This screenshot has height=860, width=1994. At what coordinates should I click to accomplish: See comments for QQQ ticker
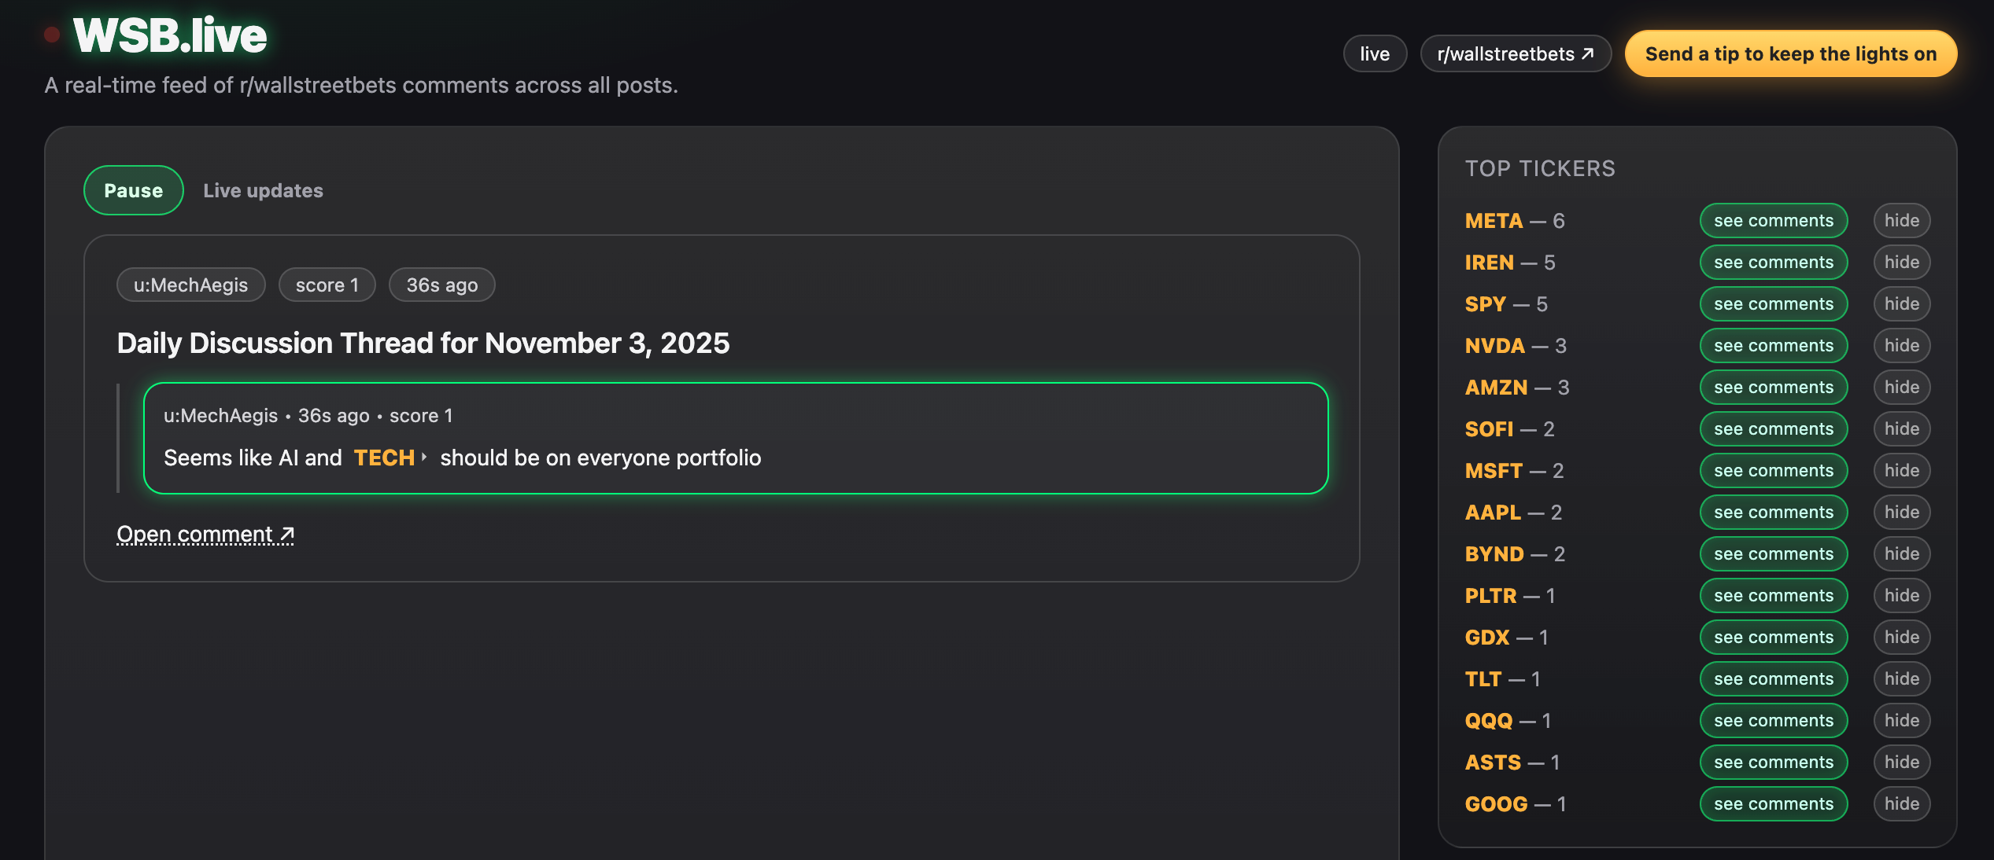pyautogui.click(x=1773, y=721)
